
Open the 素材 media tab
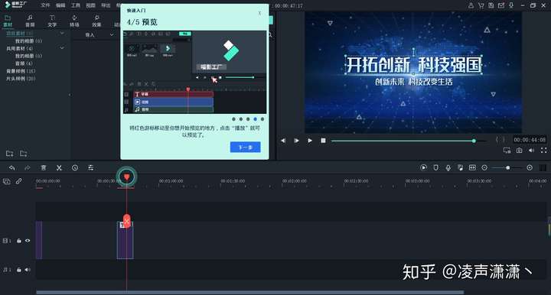tap(8, 21)
